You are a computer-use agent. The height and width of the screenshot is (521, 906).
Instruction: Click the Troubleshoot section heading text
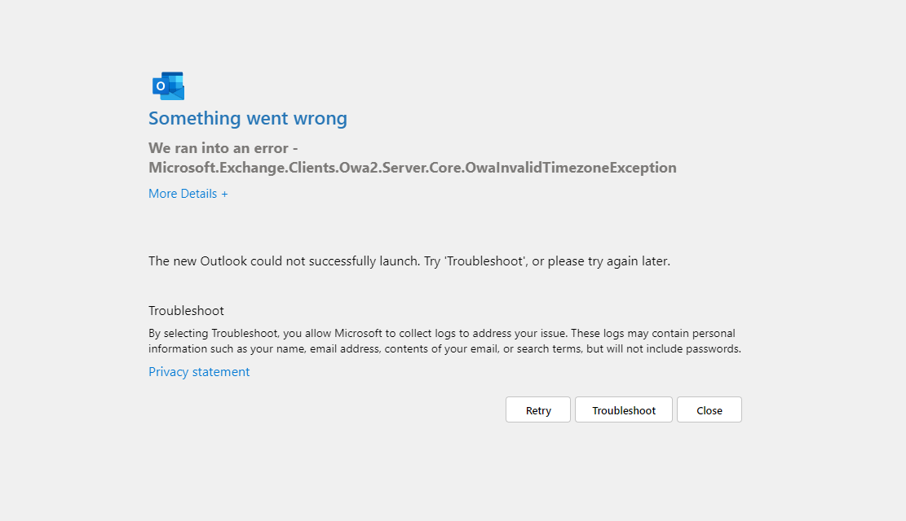(186, 310)
